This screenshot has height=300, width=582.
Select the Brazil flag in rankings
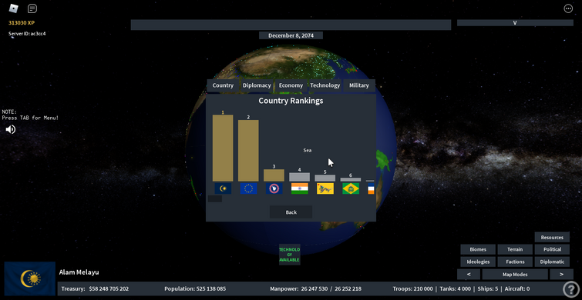351,188
